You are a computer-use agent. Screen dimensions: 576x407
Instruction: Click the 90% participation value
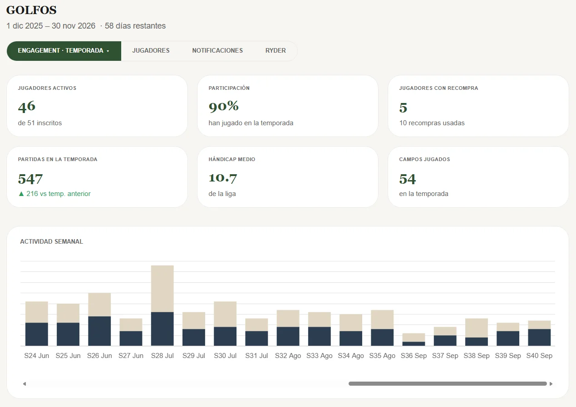(x=224, y=107)
